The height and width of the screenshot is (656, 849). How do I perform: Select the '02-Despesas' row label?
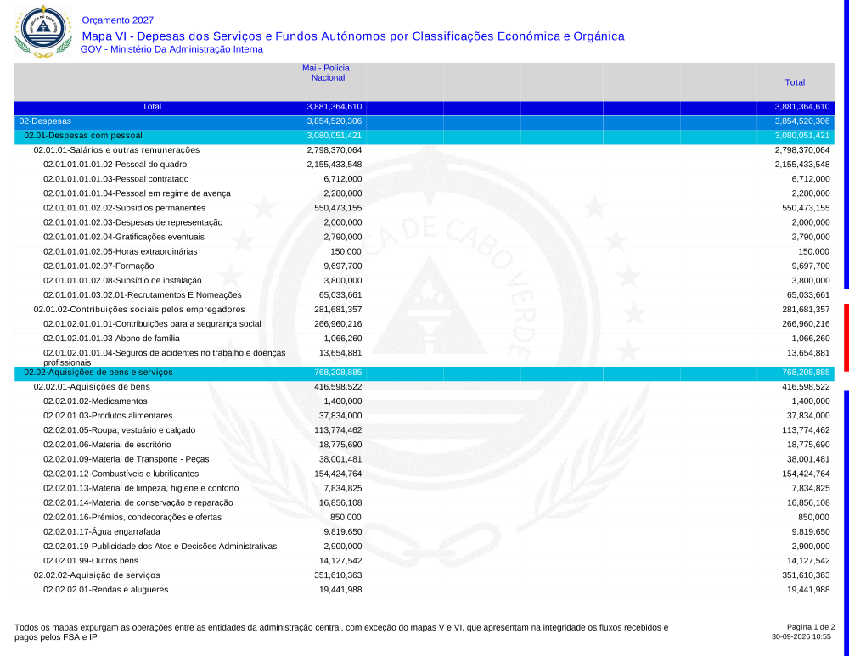pos(45,121)
